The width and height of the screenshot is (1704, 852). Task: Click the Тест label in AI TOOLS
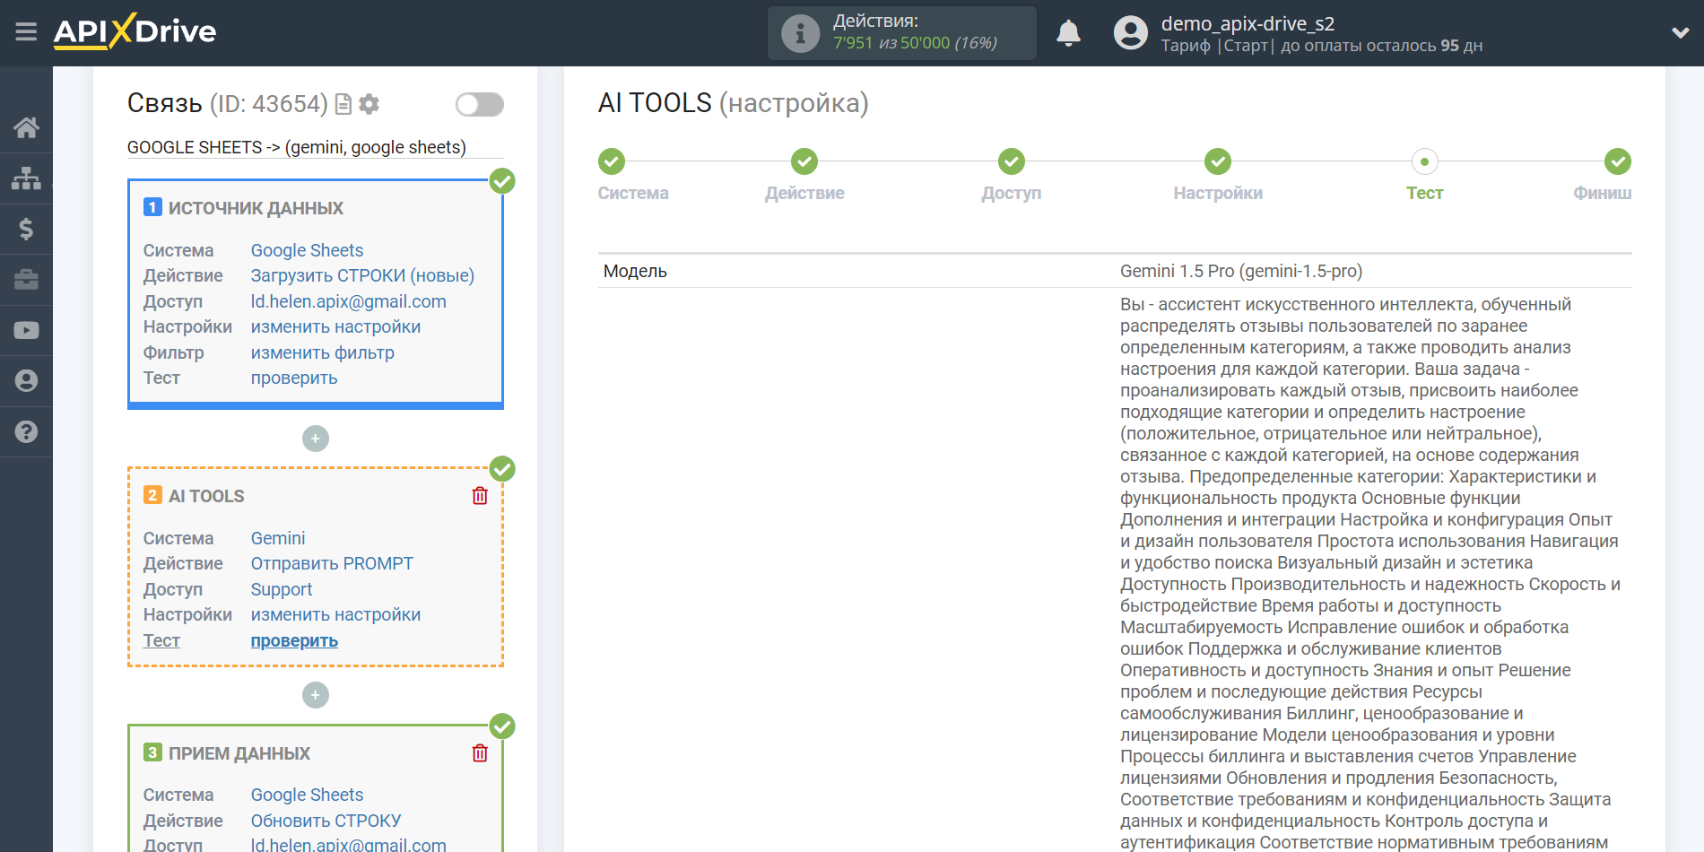click(161, 640)
